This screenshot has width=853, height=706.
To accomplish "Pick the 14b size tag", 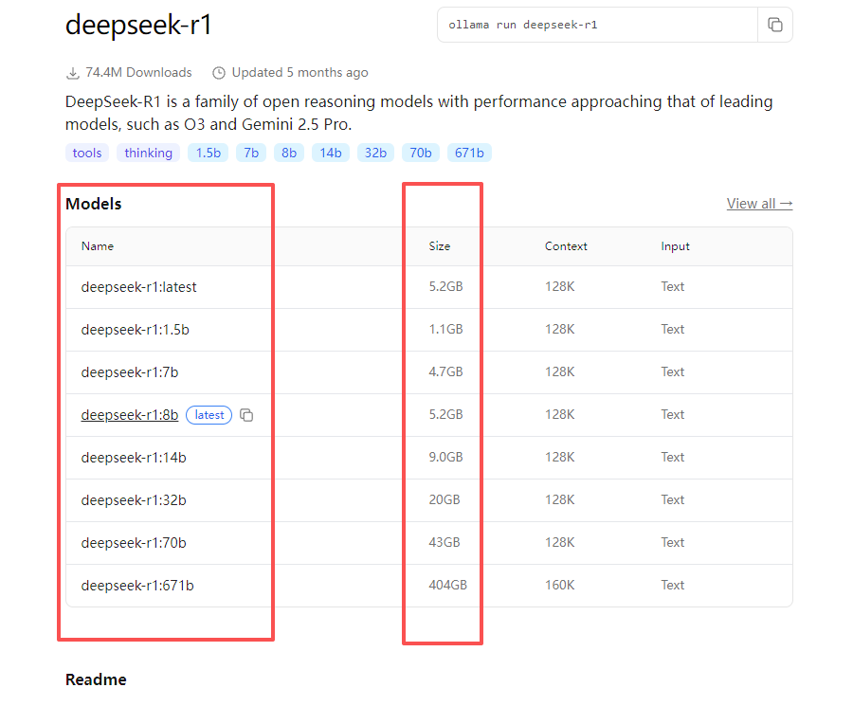I will [x=330, y=153].
